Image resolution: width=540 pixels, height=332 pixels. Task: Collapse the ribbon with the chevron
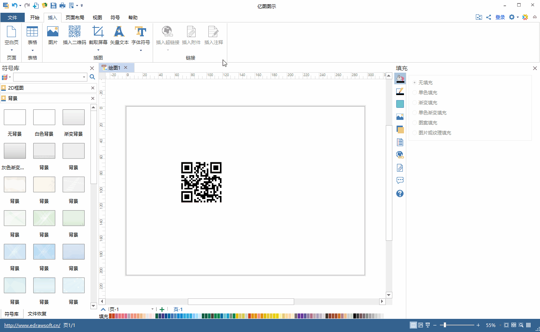pos(535,17)
